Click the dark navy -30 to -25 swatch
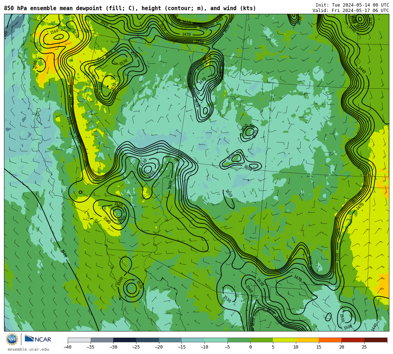This screenshot has width=393, height=354. pyautogui.click(x=125, y=340)
